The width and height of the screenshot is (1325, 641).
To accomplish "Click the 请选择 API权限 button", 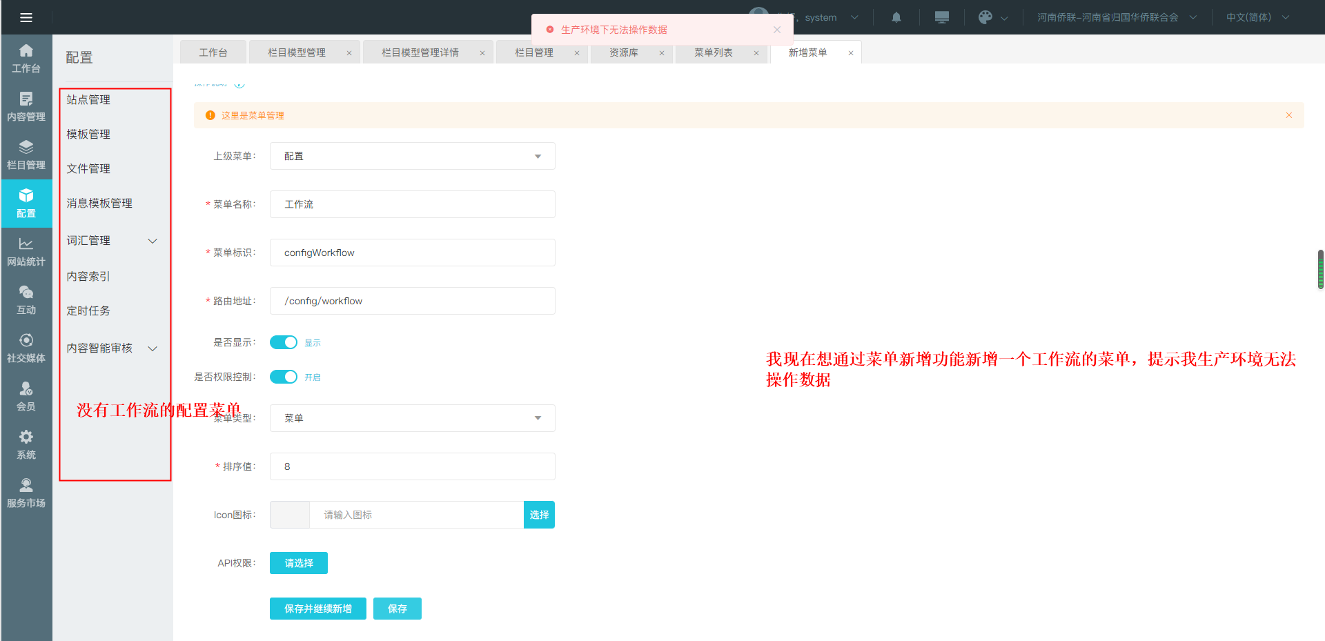I will coord(298,563).
